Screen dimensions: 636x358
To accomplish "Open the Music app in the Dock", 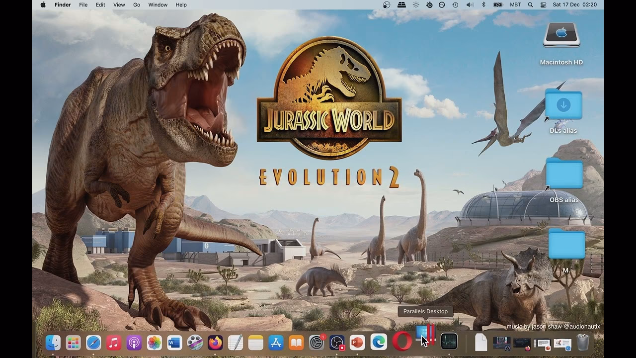I will pos(114,342).
